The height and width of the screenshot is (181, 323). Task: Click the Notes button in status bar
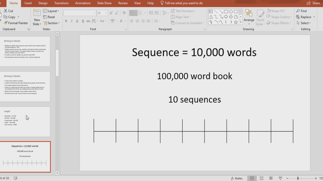[237, 178]
